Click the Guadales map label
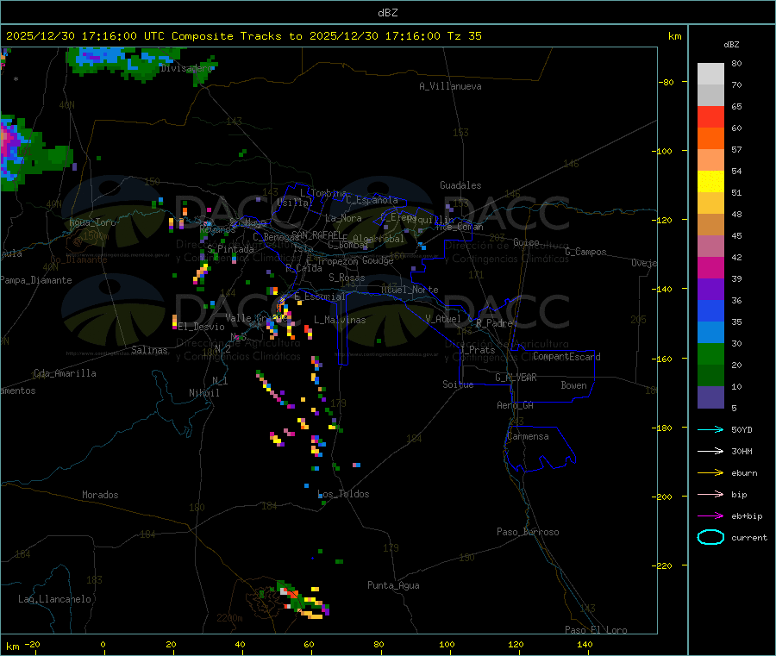The image size is (776, 656). [460, 185]
